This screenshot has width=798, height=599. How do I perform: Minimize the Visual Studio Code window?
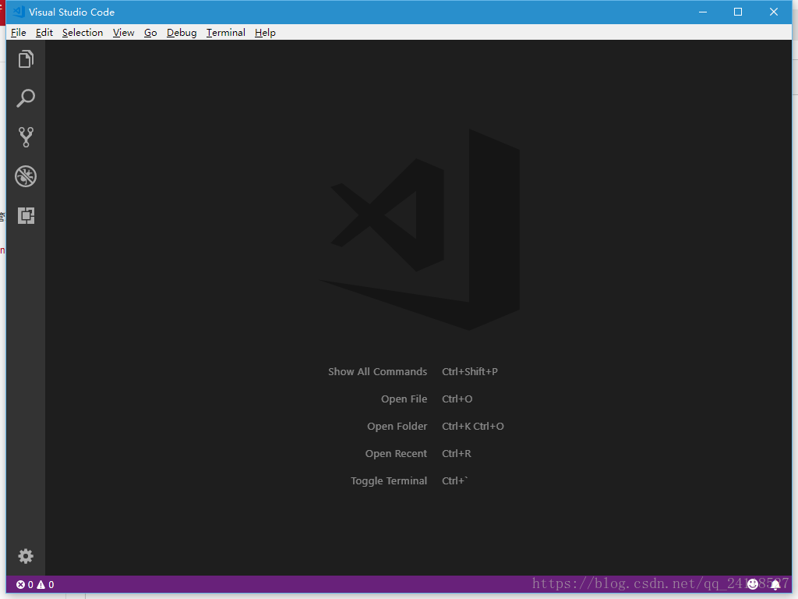[x=703, y=12]
